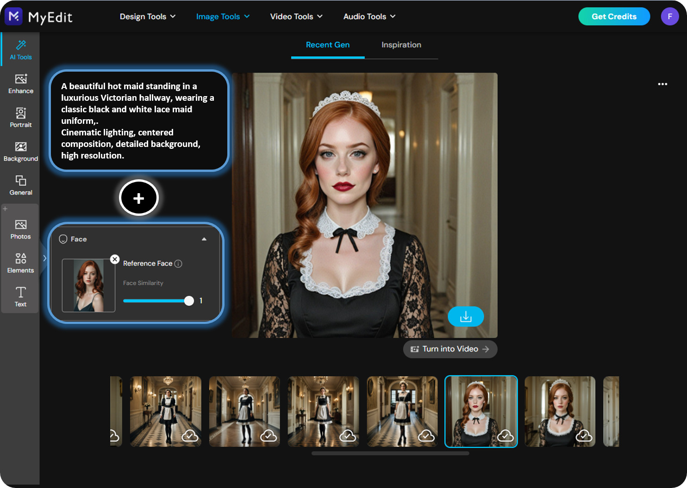Select the Elements sidebar icon
The image size is (687, 488).
(20, 262)
